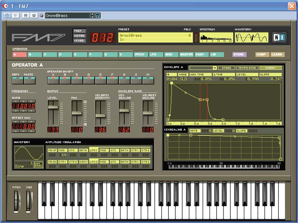298x223 pixels.
Task: Click the LFO1 amplitude modulation cell
Action: point(94,150)
